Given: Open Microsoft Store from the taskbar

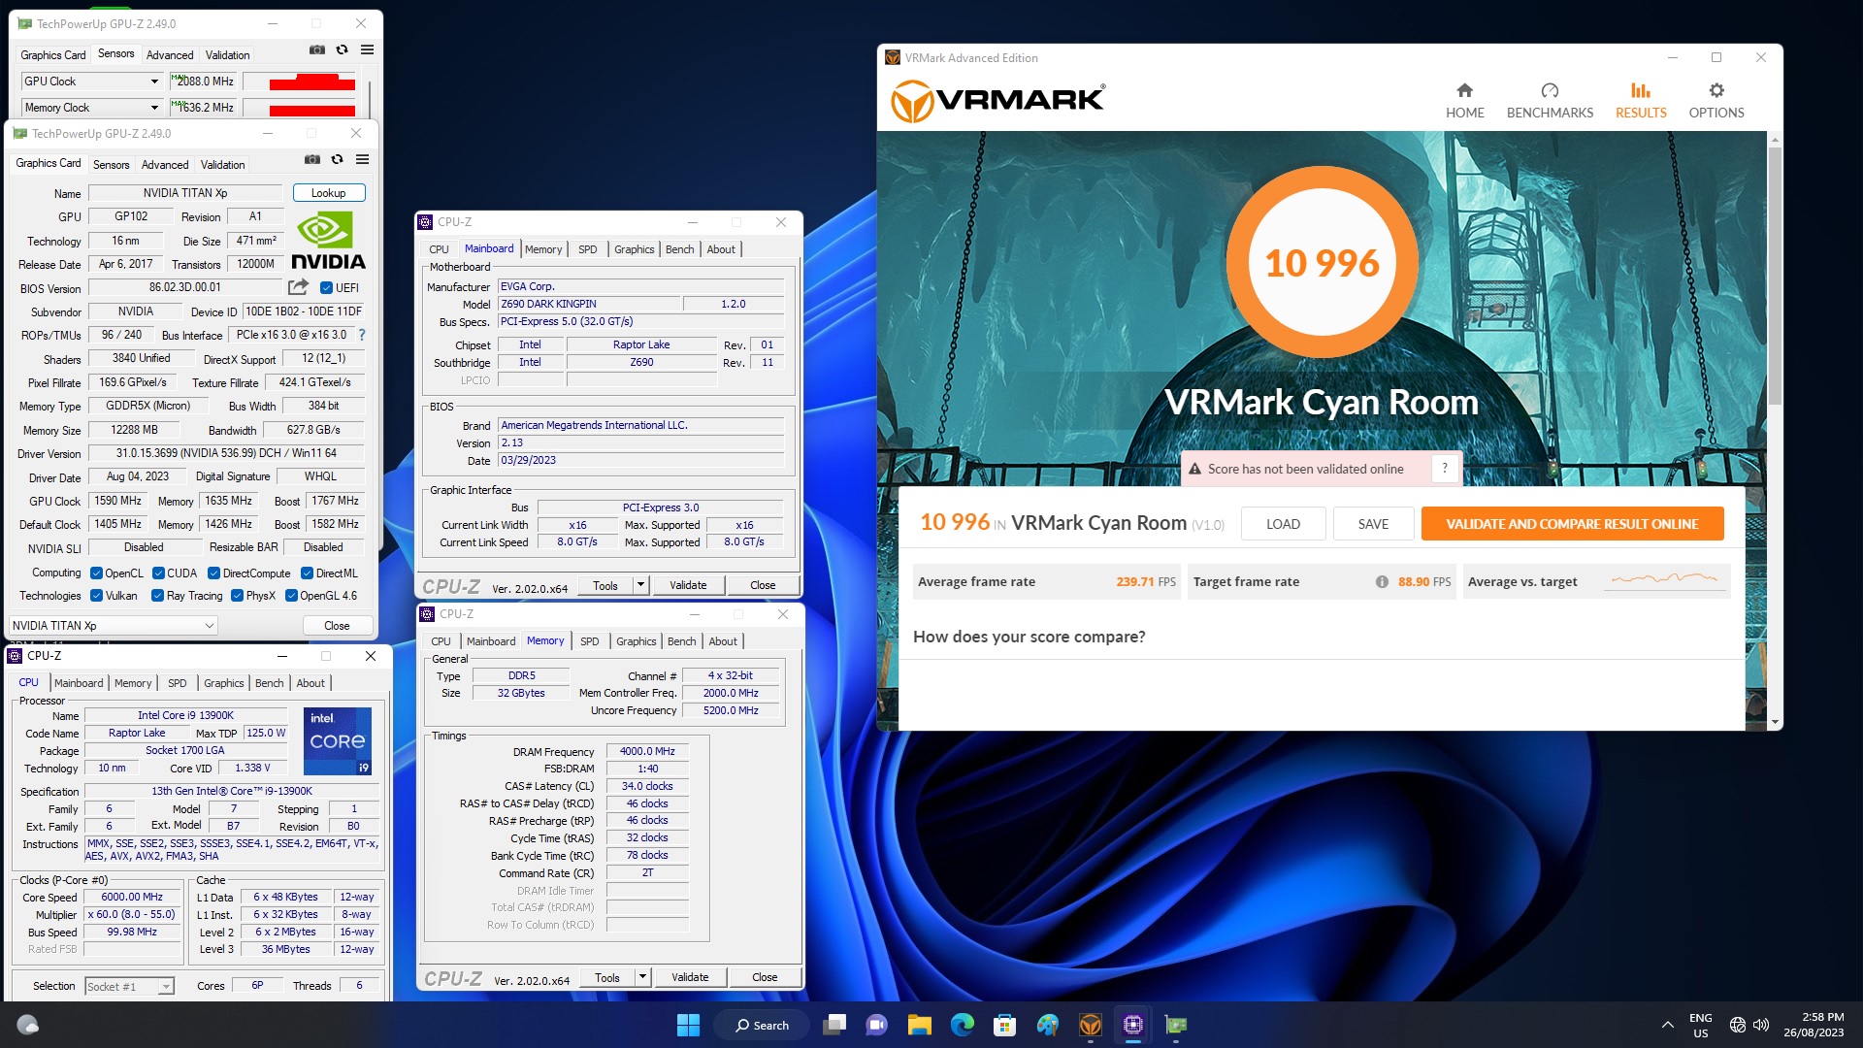Looking at the screenshot, I should coord(1004,1025).
